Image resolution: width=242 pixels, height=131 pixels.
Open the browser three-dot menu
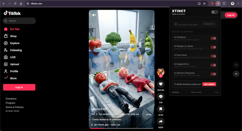[x=238, y=4]
